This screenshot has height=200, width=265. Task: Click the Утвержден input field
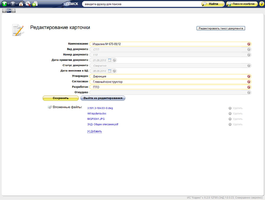point(168,76)
